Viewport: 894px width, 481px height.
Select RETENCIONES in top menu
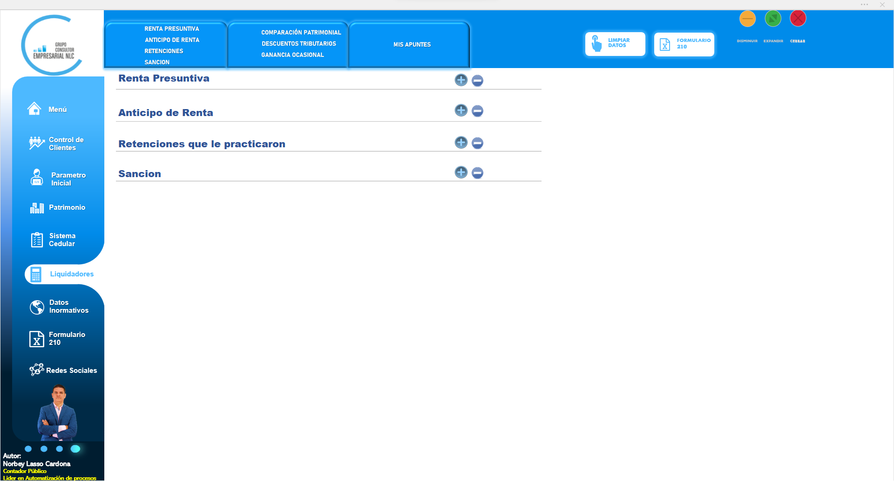(163, 51)
